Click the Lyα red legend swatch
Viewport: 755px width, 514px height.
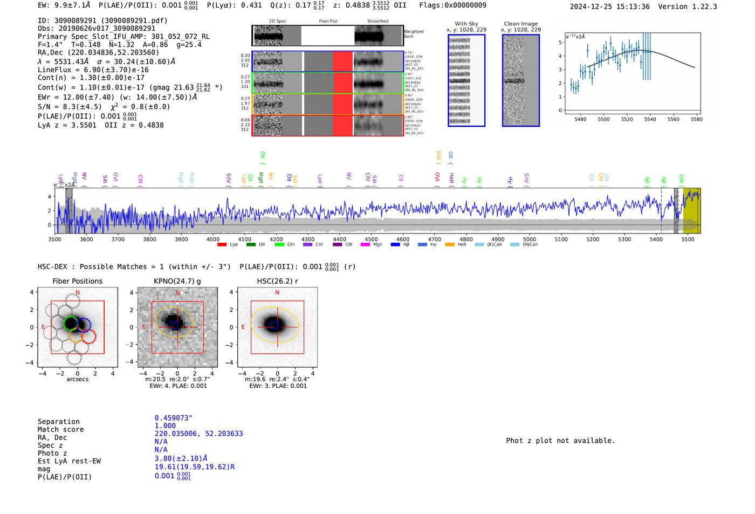point(222,244)
